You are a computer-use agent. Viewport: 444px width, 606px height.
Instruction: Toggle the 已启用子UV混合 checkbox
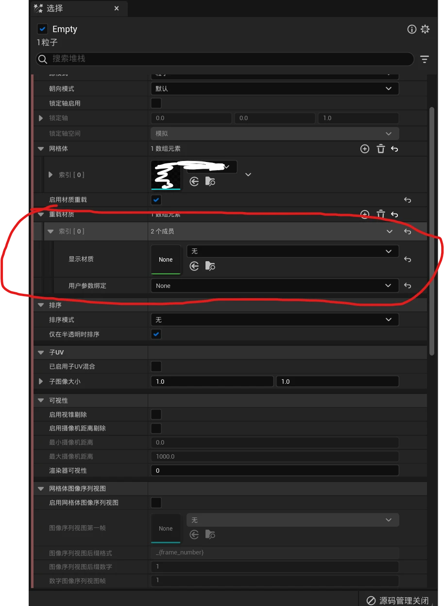coord(156,366)
